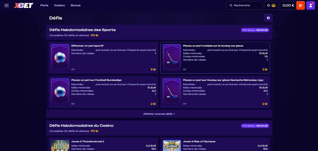Click the Défis info icon
This screenshot has width=318, height=151.
(268, 18)
